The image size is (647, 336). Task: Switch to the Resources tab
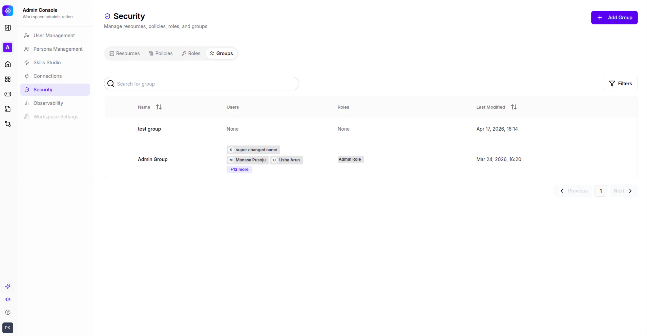pyautogui.click(x=124, y=53)
